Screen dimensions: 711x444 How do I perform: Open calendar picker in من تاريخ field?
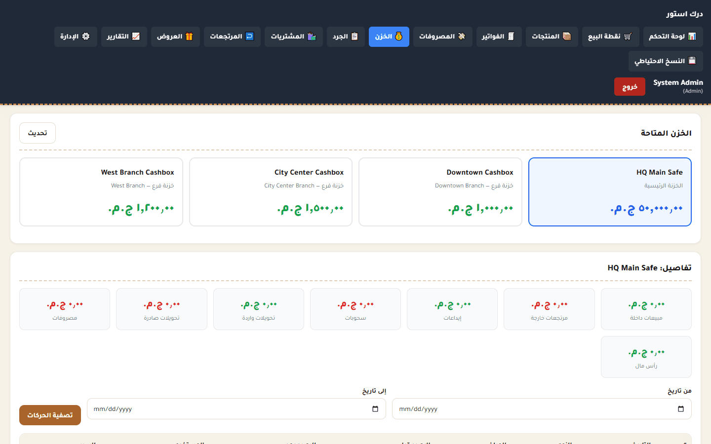(681, 409)
